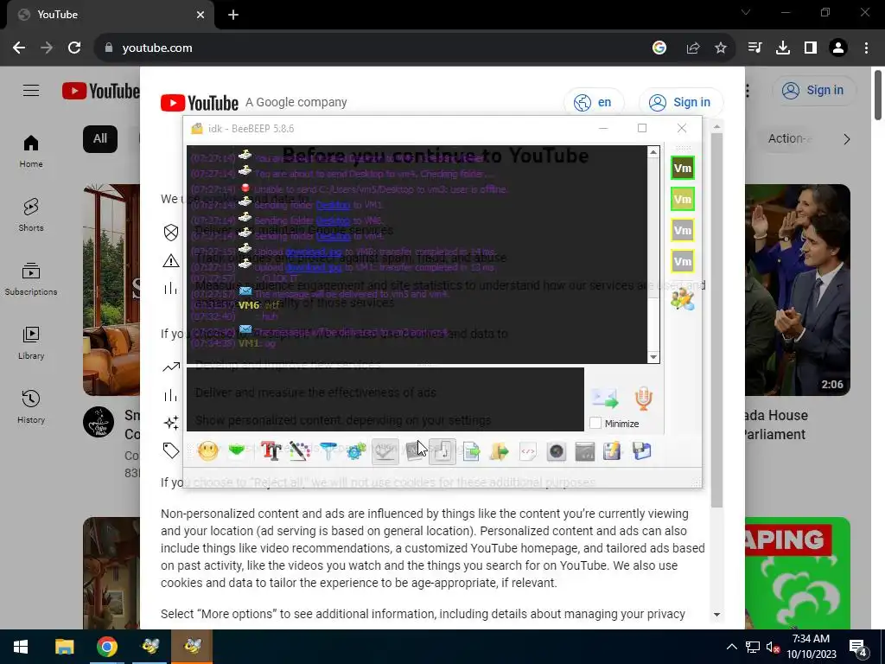Open Chrome profile avatar
This screenshot has height=664, width=885.
[838, 48]
